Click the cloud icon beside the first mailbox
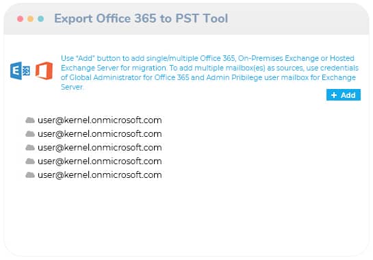The image size is (373, 260). tap(30, 120)
